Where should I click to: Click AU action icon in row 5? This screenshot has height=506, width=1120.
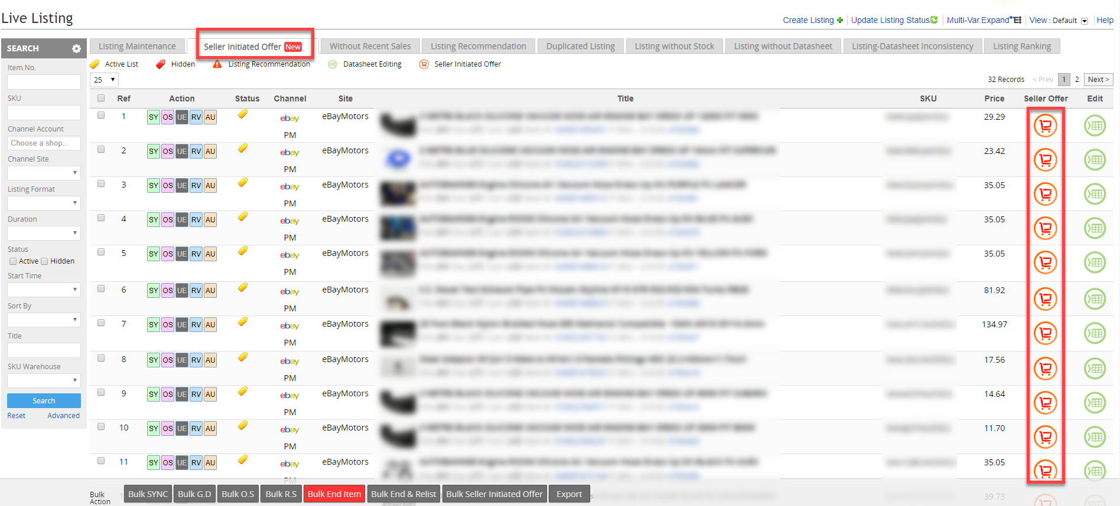[210, 254]
